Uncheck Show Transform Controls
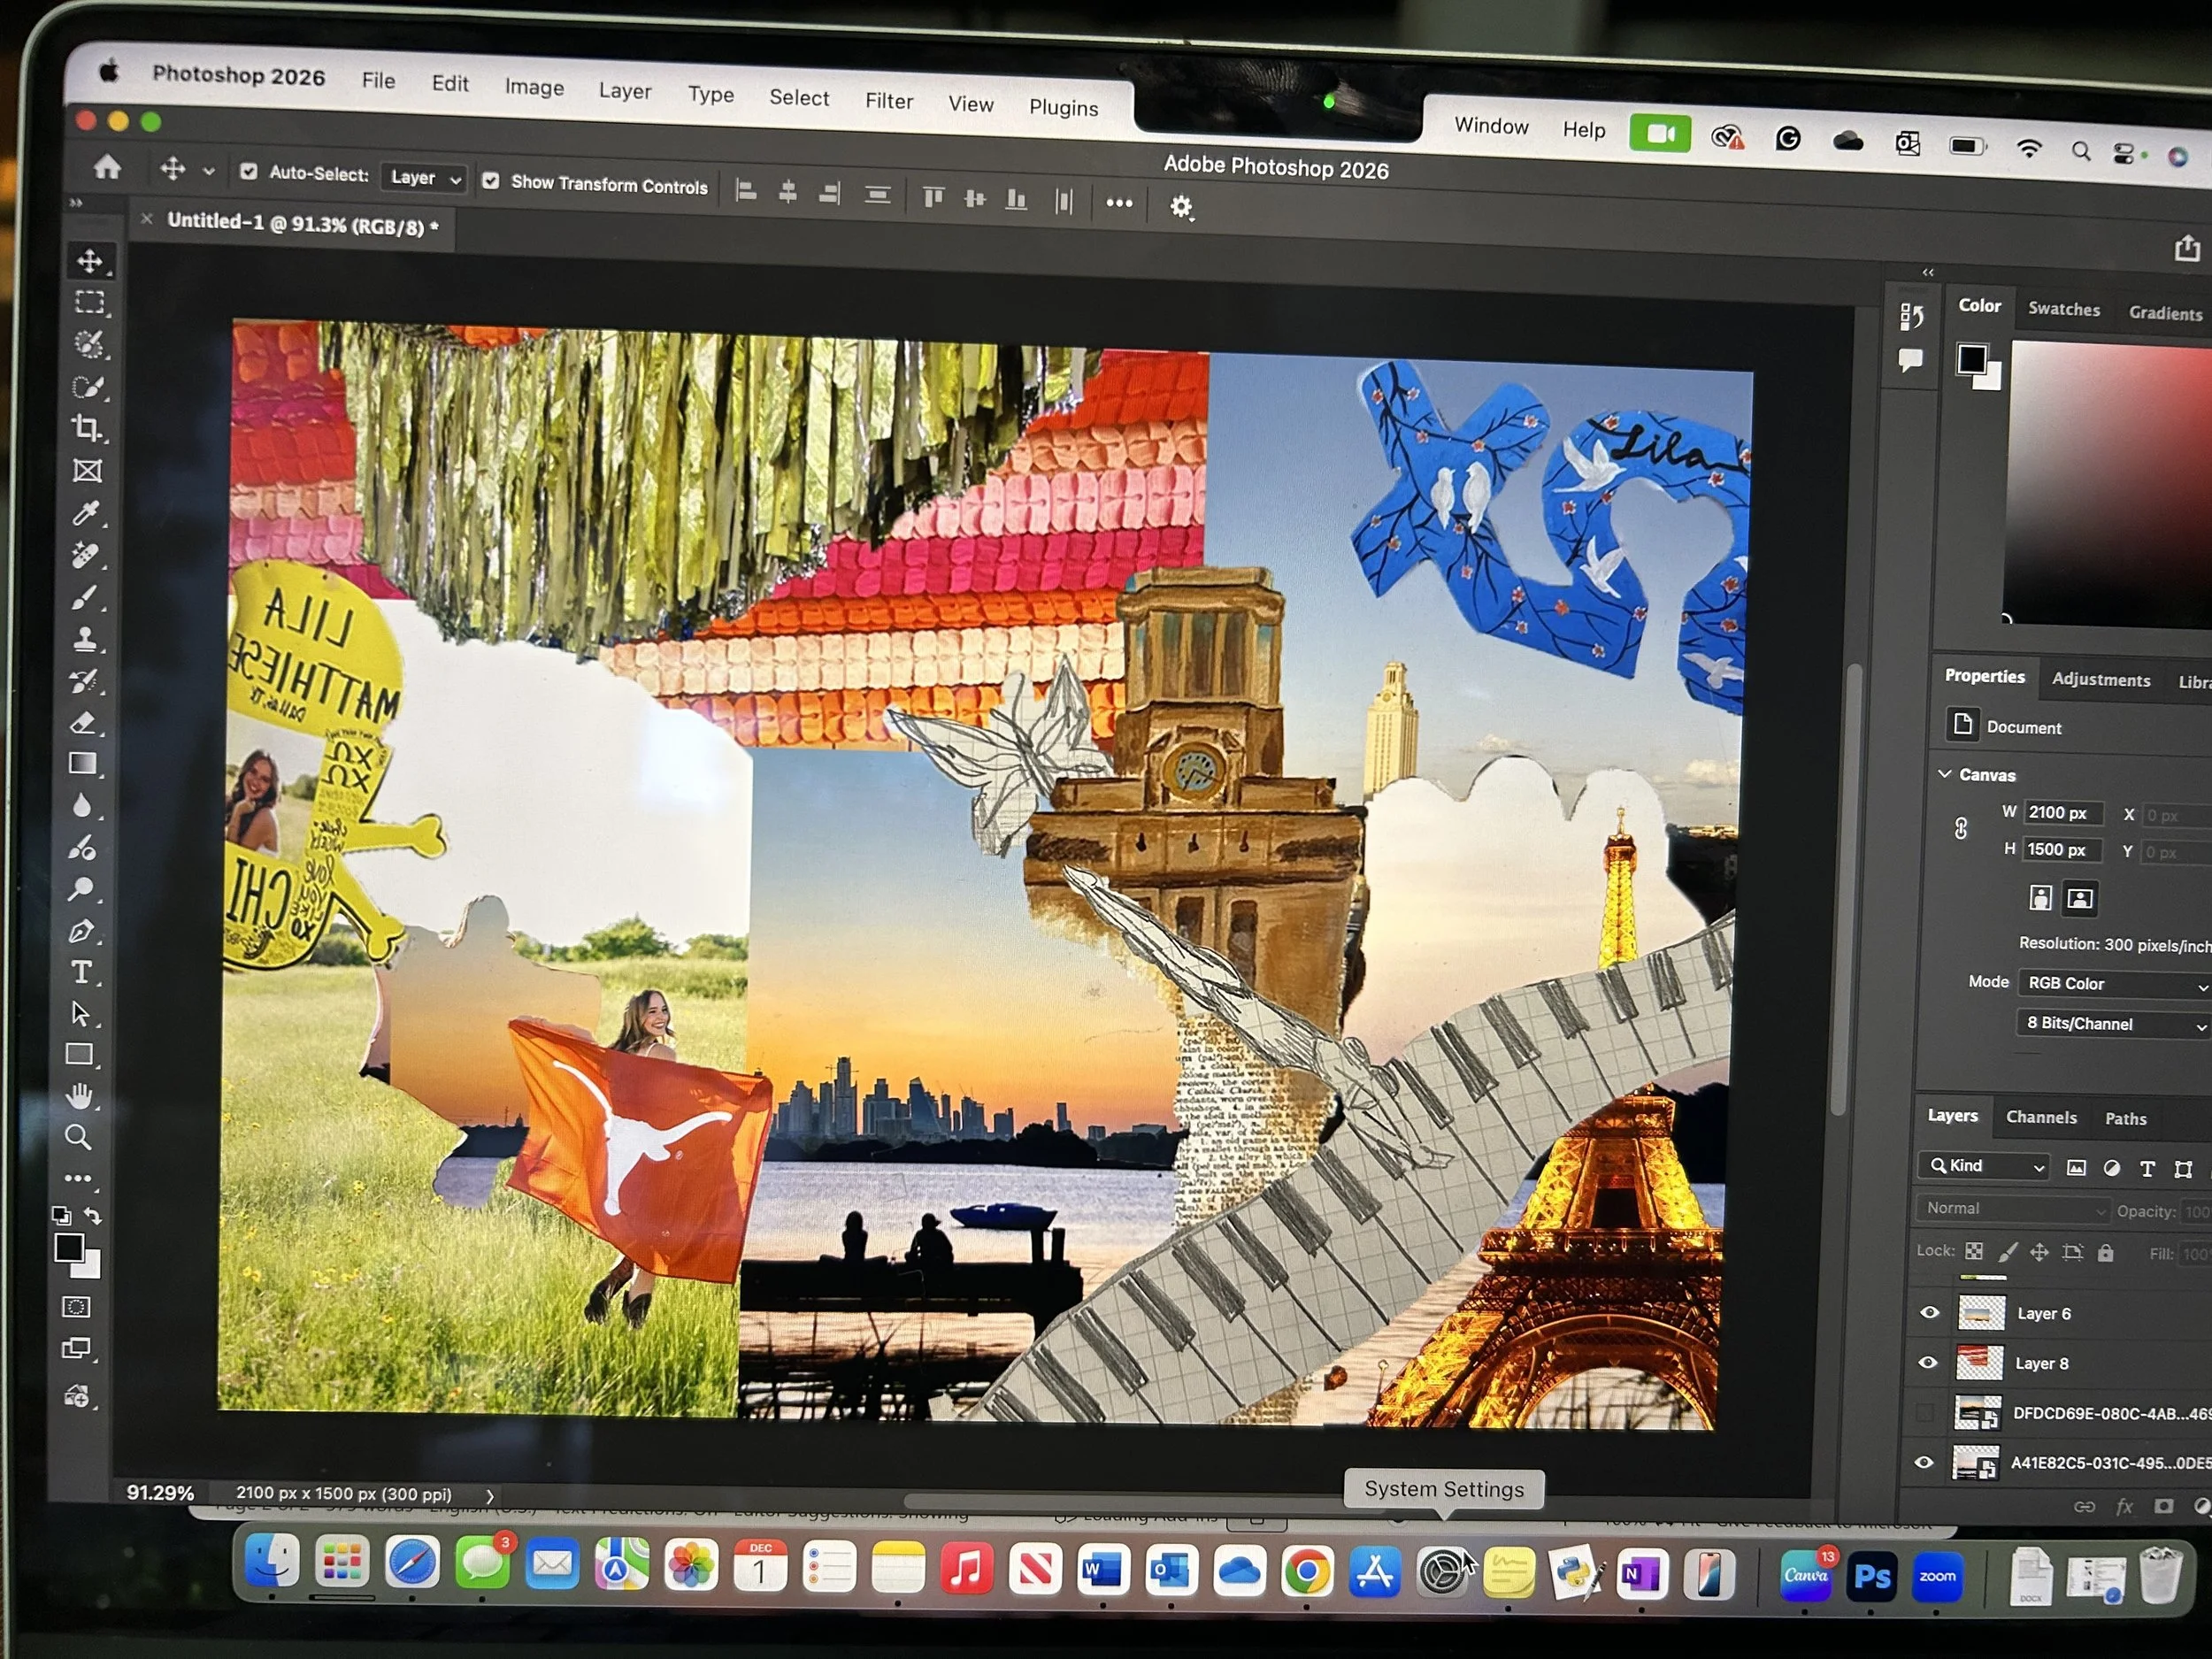 (491, 181)
